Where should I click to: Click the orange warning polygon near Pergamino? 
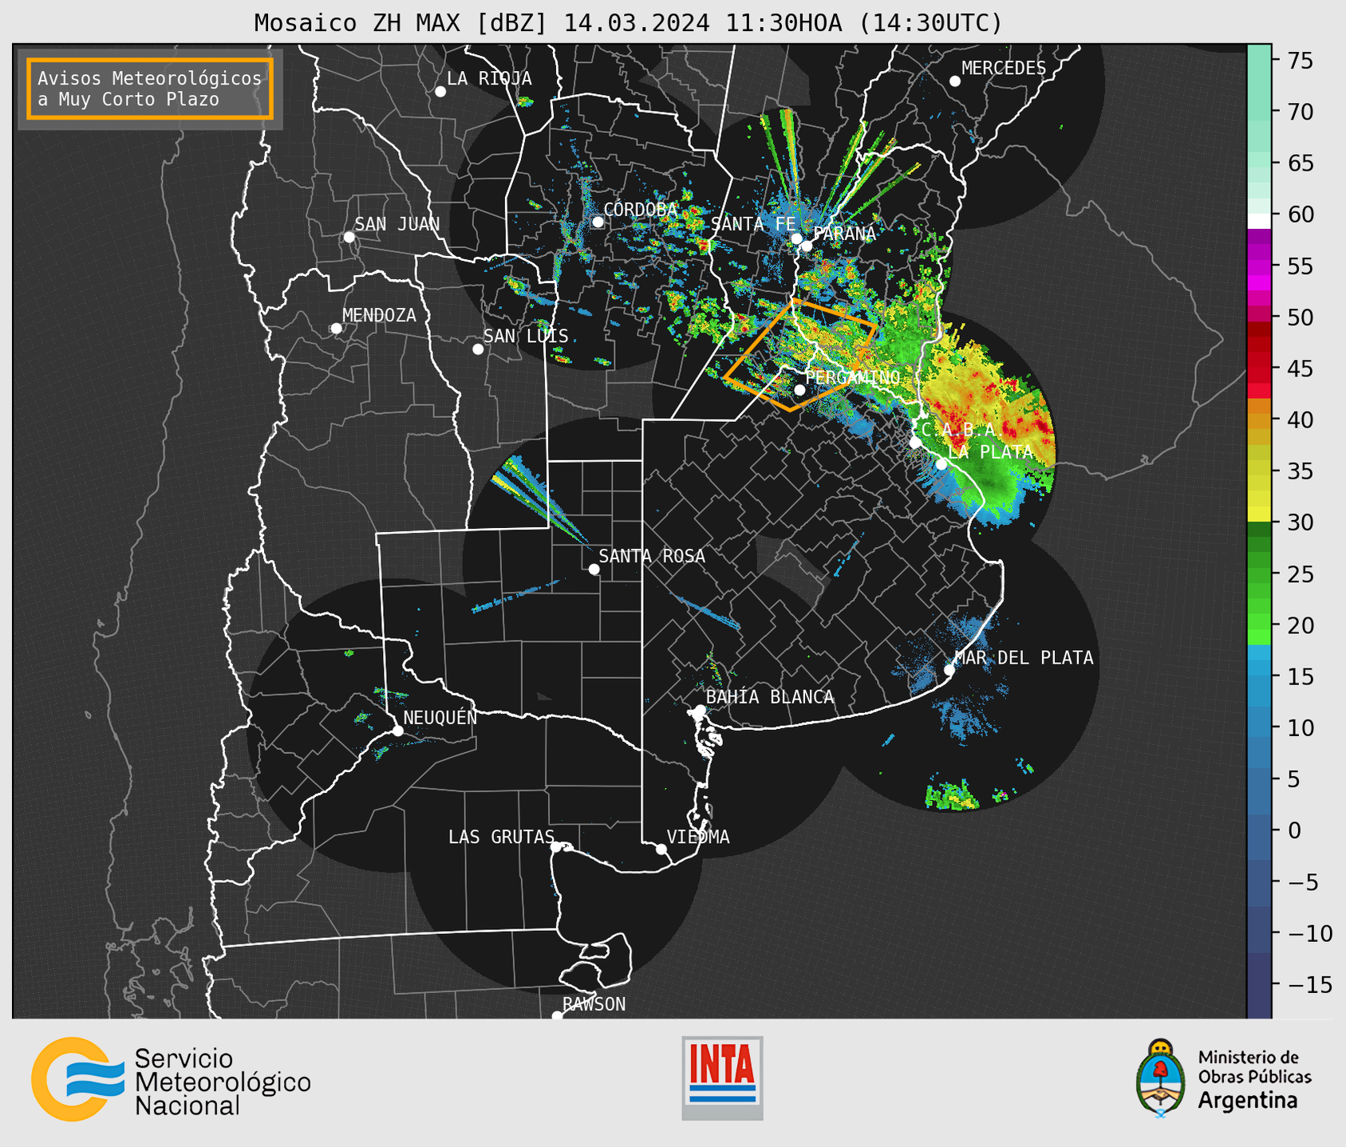point(800,355)
